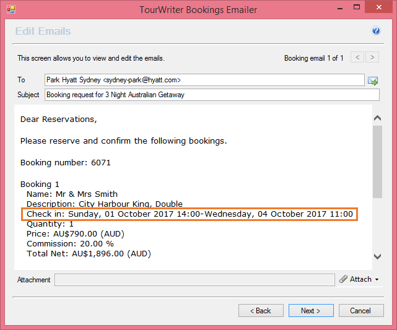The image size is (397, 330).
Task: Click the Next button
Action: pyautogui.click(x=311, y=311)
